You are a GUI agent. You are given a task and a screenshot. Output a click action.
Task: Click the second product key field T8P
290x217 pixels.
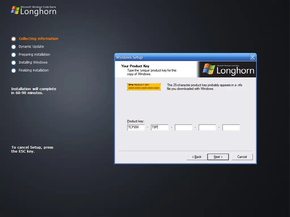pos(160,127)
